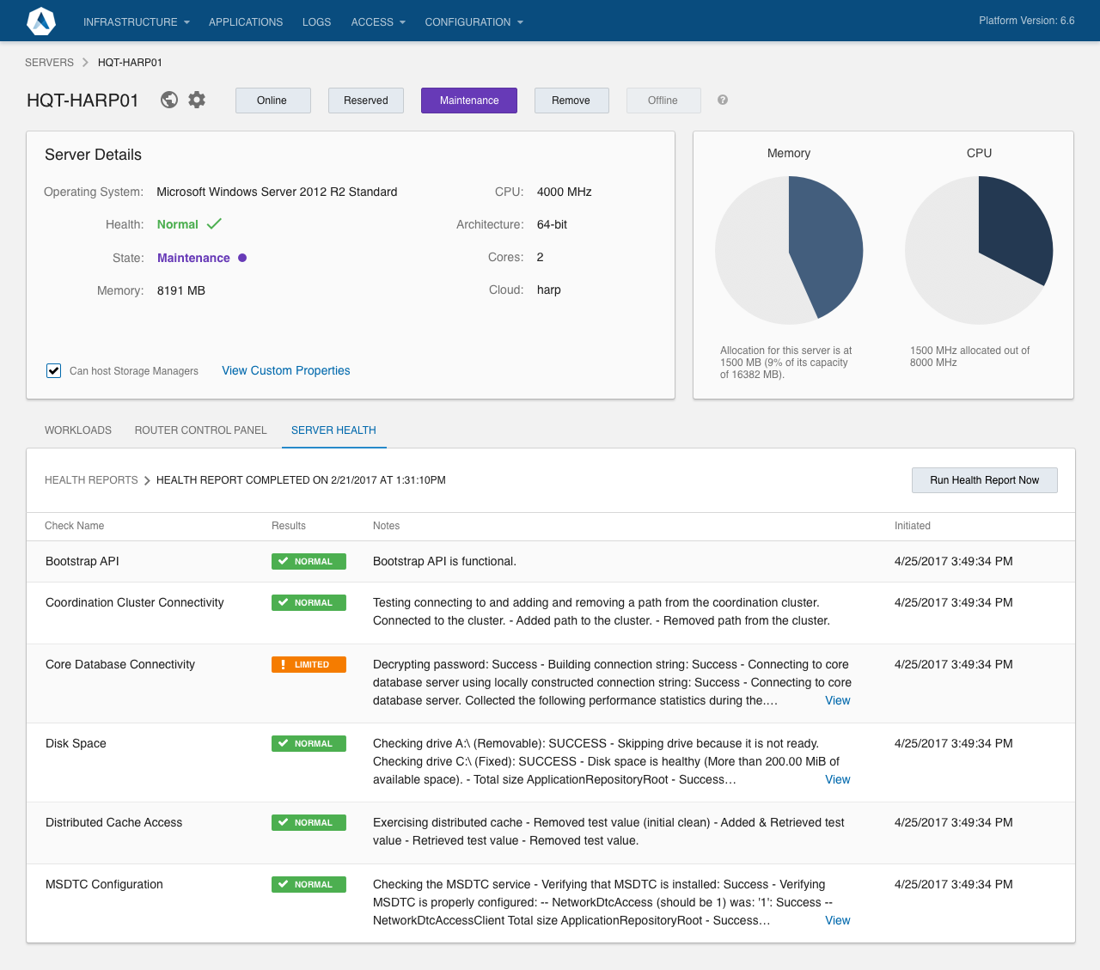Click the help question mark after Offline button
The height and width of the screenshot is (970, 1100).
[x=722, y=101]
